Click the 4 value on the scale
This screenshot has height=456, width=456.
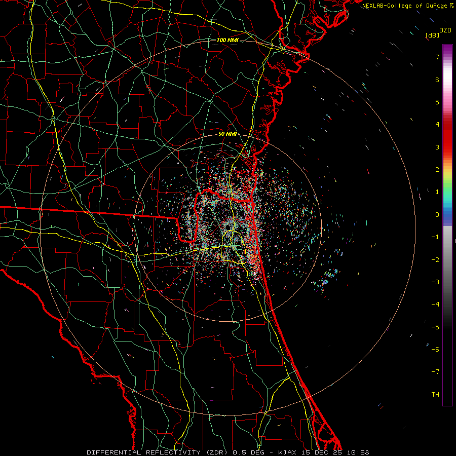437,125
